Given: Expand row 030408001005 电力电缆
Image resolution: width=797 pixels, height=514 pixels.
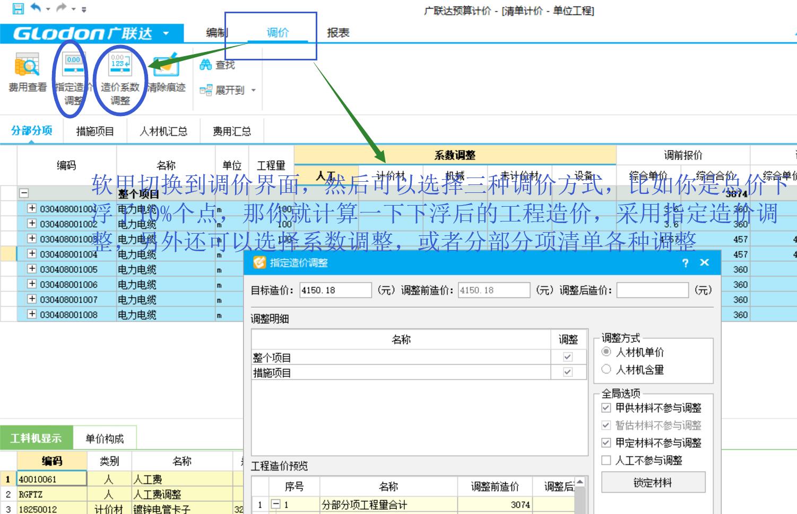Looking at the screenshot, I should (32, 269).
